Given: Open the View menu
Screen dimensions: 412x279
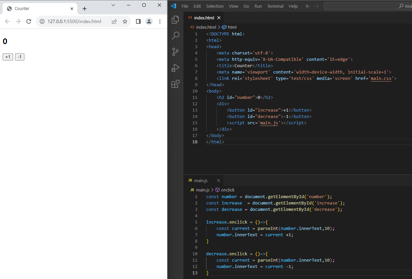Looking at the screenshot, I should click(234, 6).
